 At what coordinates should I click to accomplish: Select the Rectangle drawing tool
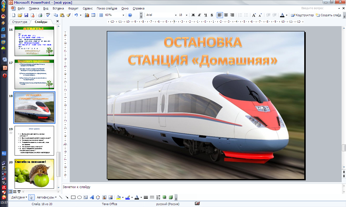click(73, 197)
